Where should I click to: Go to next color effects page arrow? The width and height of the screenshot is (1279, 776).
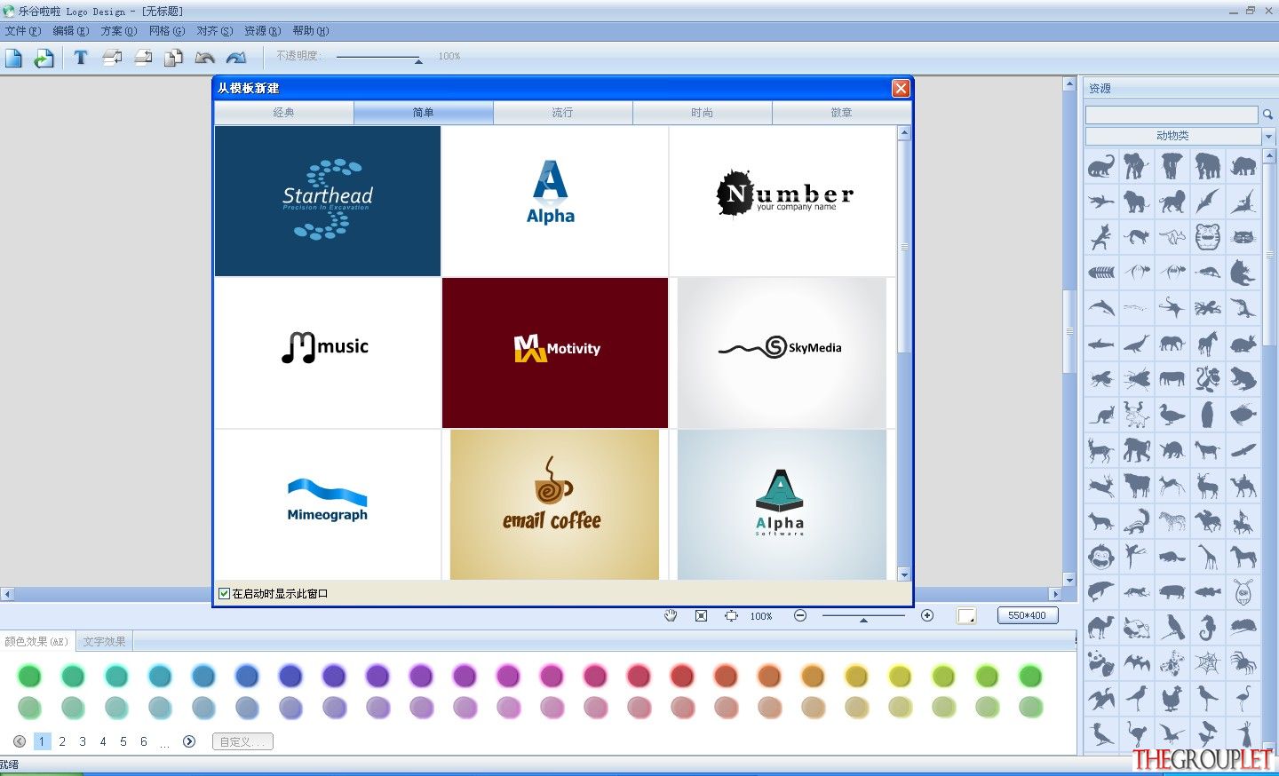click(189, 741)
